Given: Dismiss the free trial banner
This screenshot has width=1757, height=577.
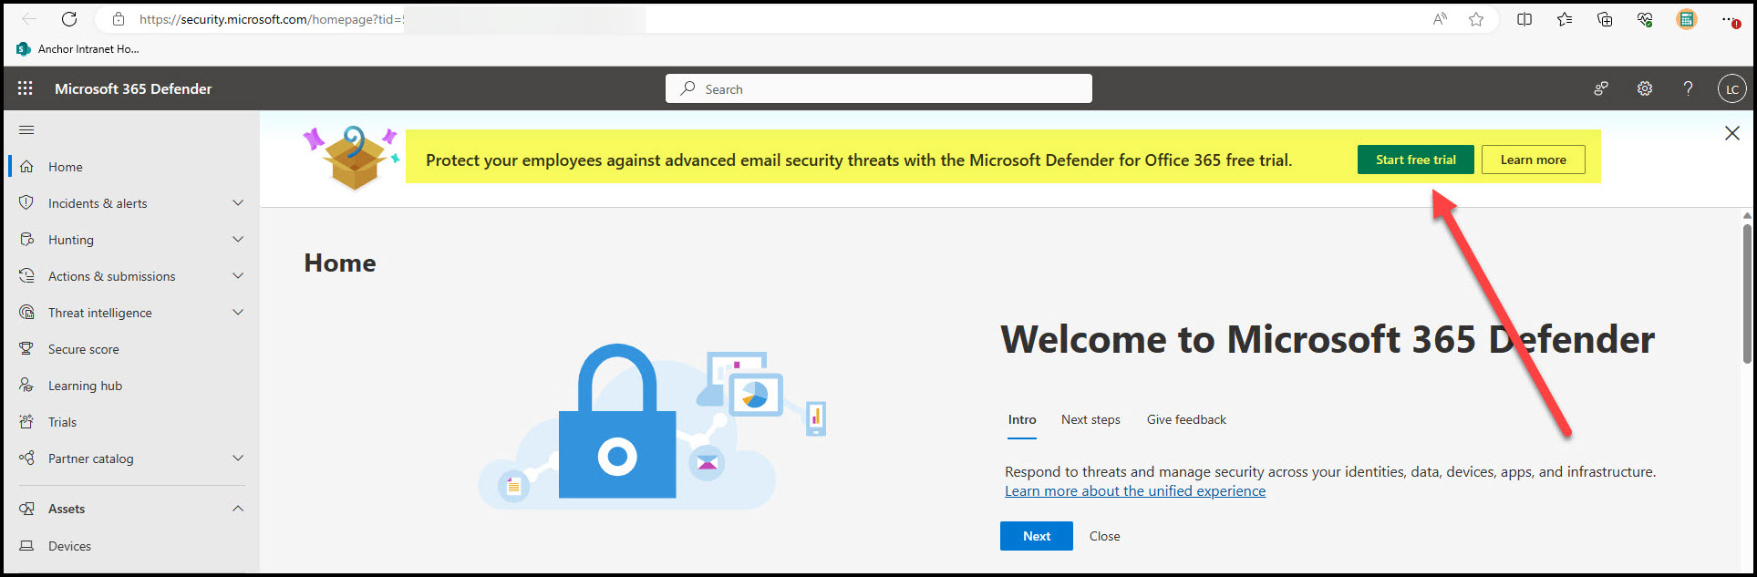Looking at the screenshot, I should pyautogui.click(x=1731, y=133).
